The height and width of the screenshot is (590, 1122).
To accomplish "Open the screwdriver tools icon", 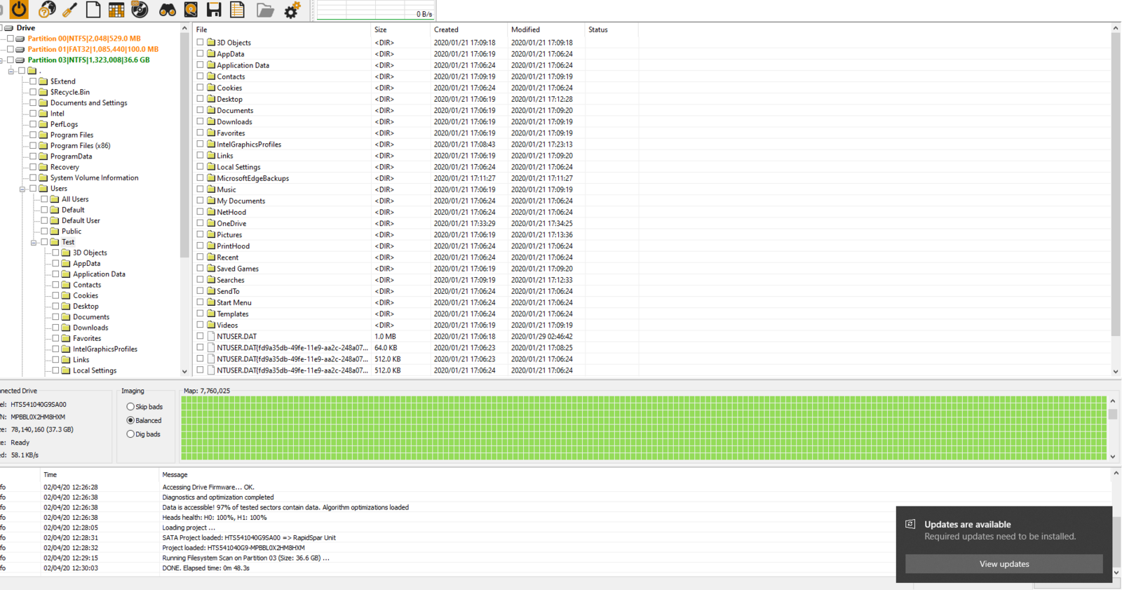I will coord(70,9).
